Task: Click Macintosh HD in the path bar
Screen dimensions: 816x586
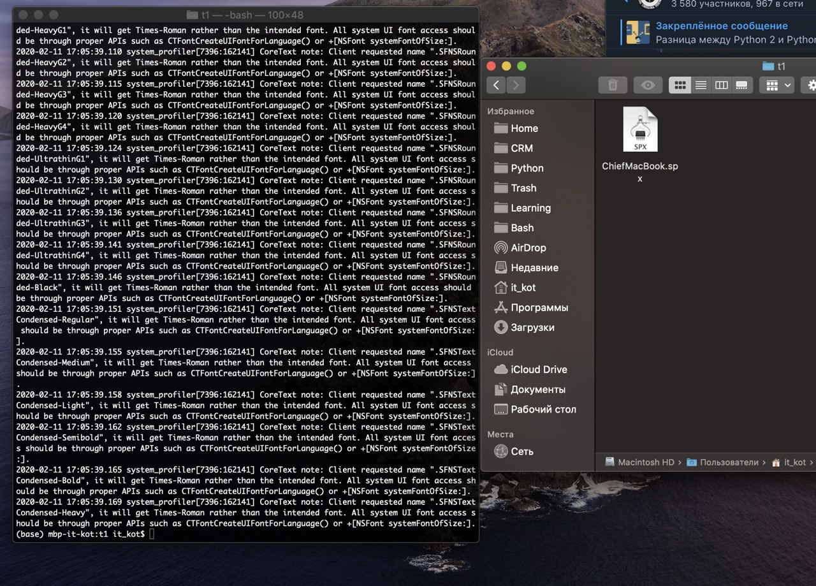Action: pos(639,462)
